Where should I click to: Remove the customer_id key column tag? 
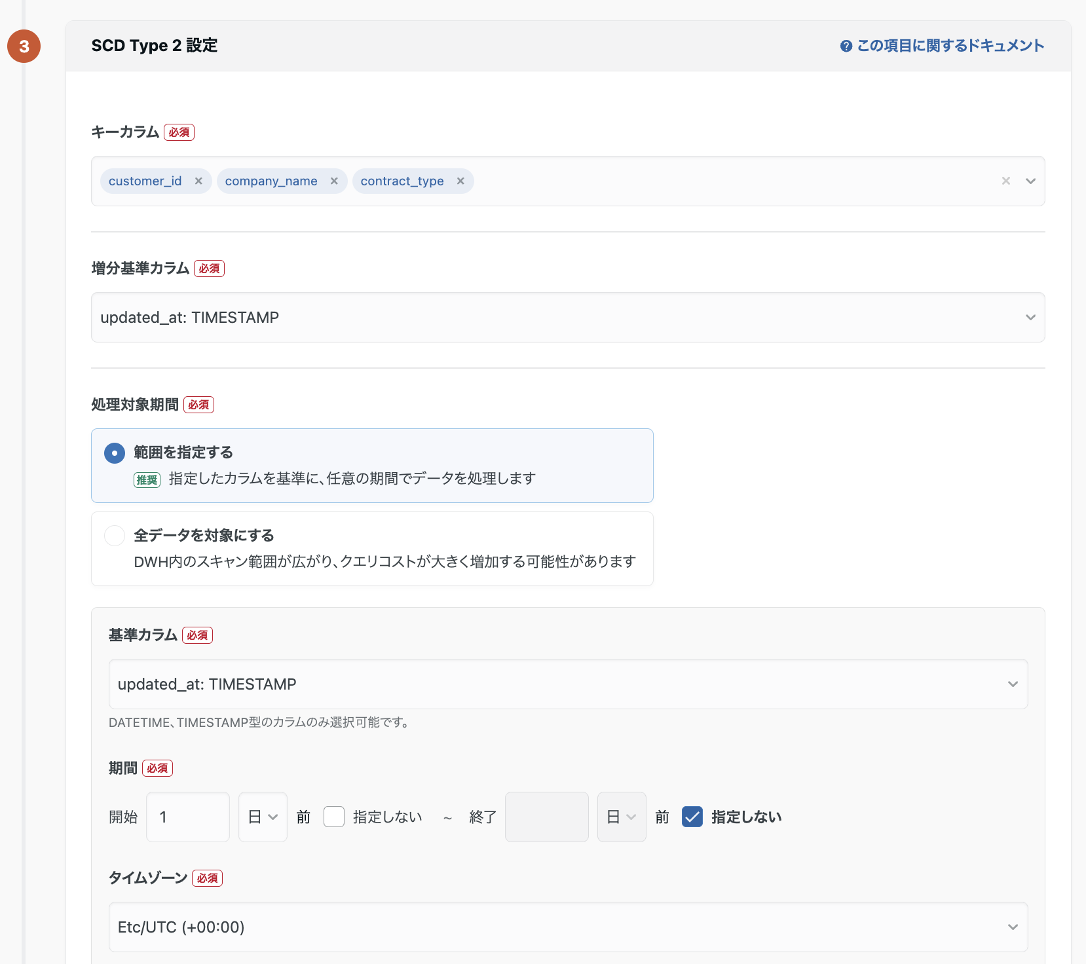pos(198,181)
